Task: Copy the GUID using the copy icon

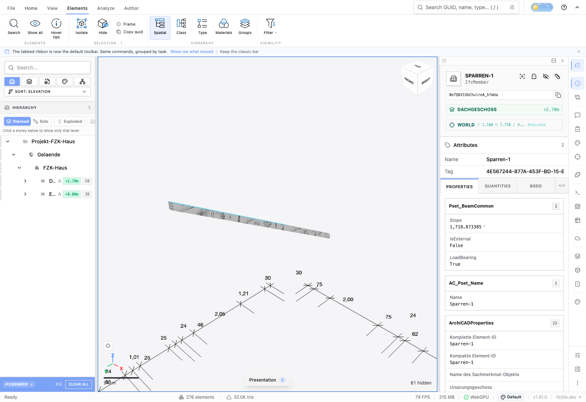Action: pos(558,95)
